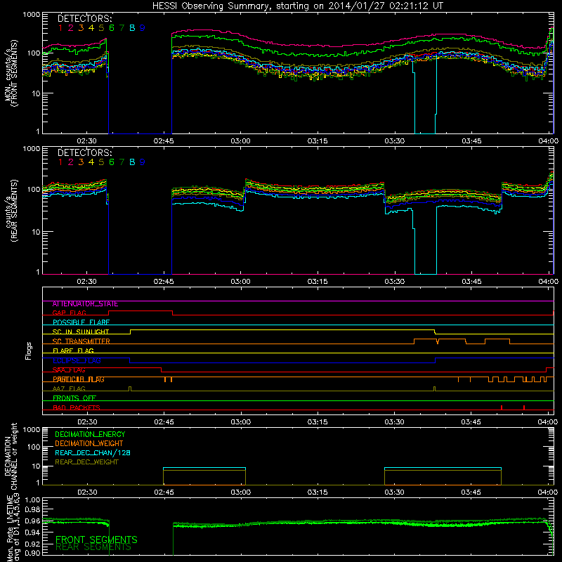Select detector 2 legend number in rear segments panel

[x=71, y=162]
